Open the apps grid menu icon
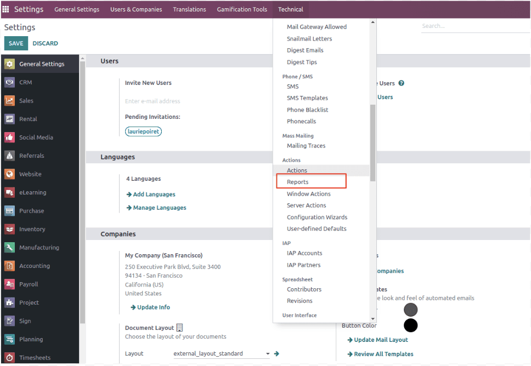531x366 pixels. click(x=5, y=9)
